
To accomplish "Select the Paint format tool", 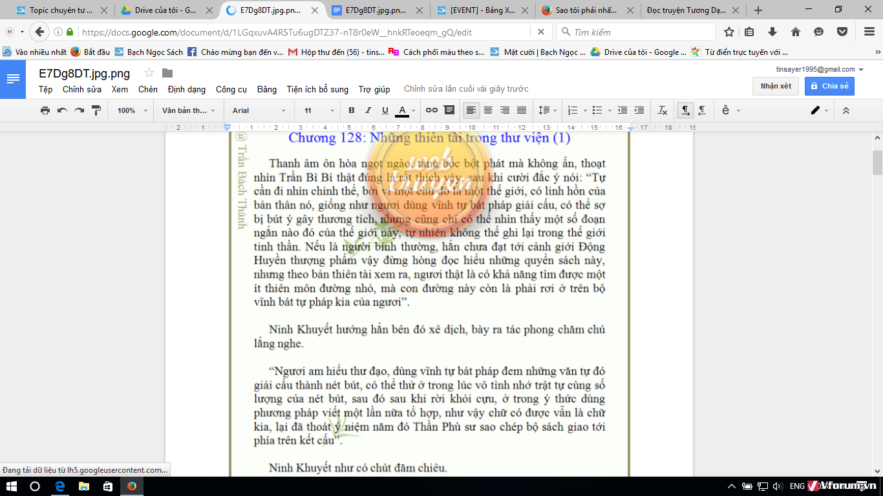I will pyautogui.click(x=96, y=110).
